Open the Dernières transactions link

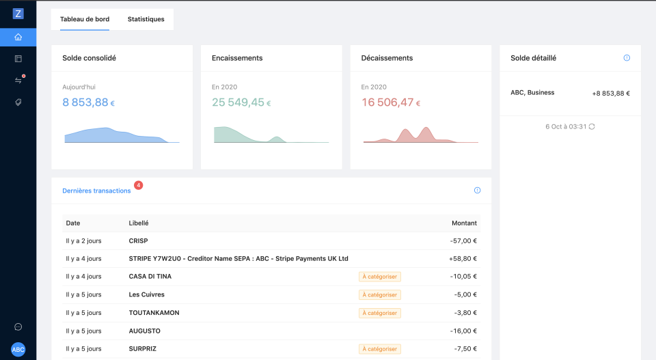pos(96,191)
